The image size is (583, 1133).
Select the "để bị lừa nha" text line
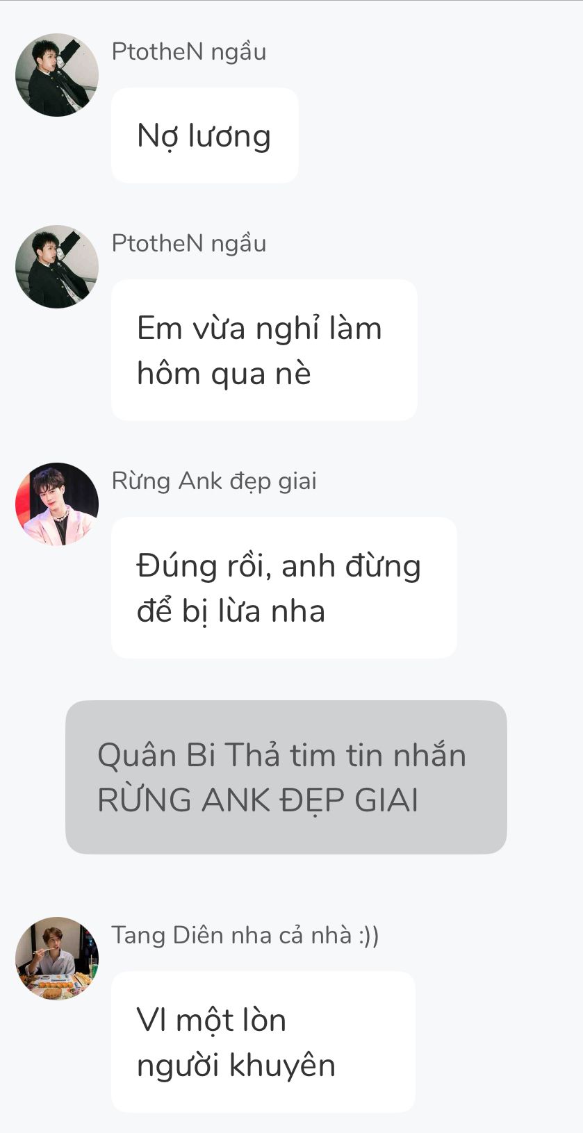(x=231, y=611)
